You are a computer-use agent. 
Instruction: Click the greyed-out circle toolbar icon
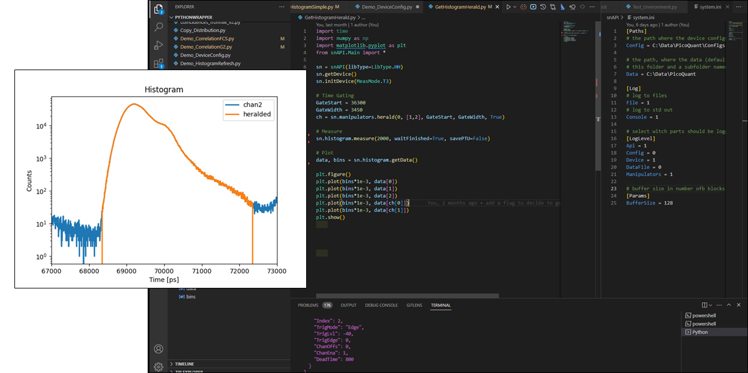point(582,7)
